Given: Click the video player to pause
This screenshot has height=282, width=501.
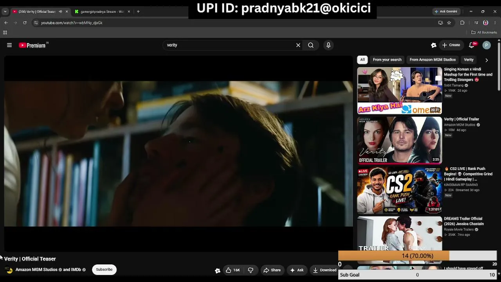Looking at the screenshot, I should coord(178,154).
